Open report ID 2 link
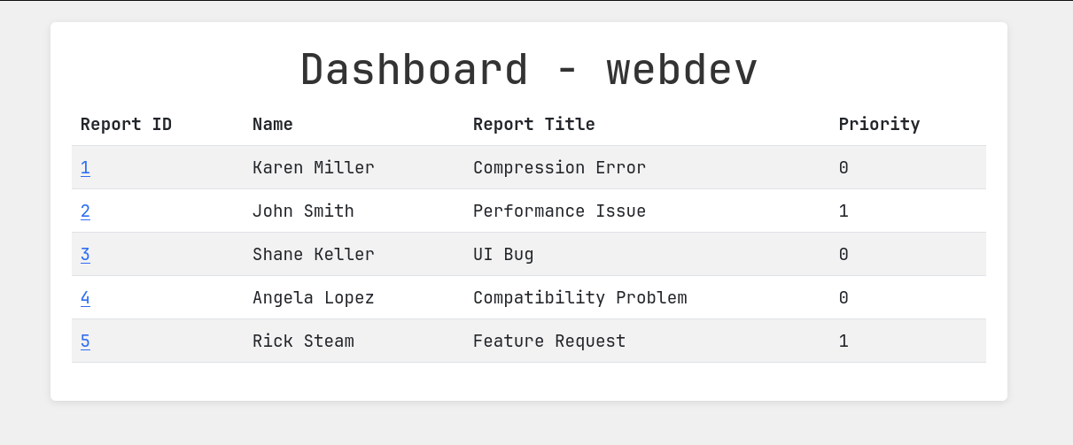The image size is (1073, 445). tap(85, 211)
